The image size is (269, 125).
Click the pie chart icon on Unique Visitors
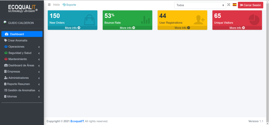pos(254,20)
